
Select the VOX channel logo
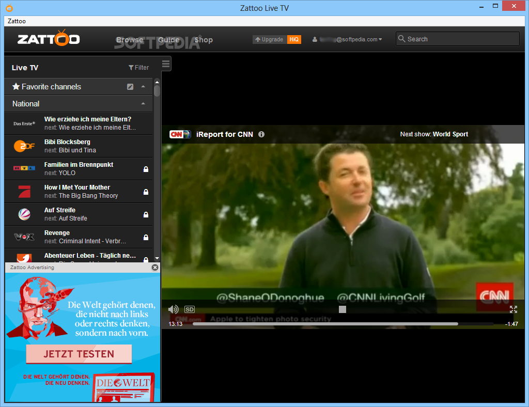point(24,237)
